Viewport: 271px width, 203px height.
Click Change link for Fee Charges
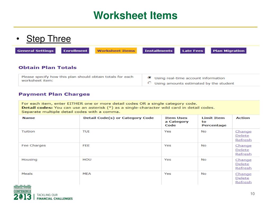pyautogui.click(x=243, y=146)
